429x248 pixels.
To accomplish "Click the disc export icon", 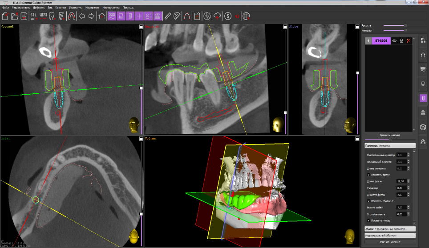I will (207, 16).
